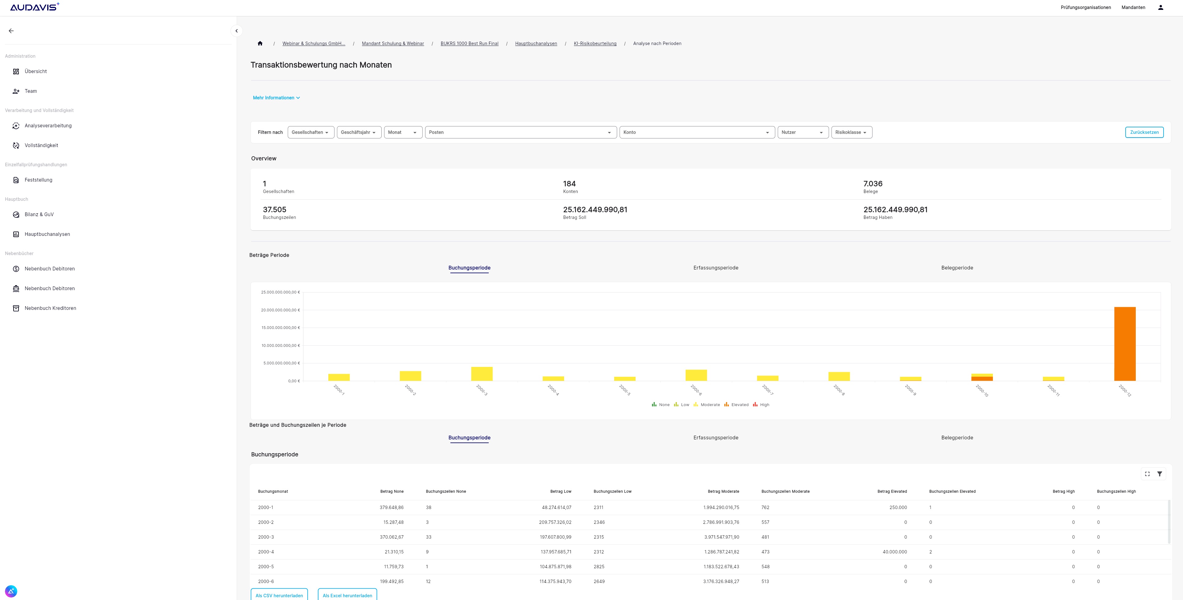Image resolution: width=1183 pixels, height=600 pixels.
Task: Click the Zurücksetzen button
Action: [1144, 132]
